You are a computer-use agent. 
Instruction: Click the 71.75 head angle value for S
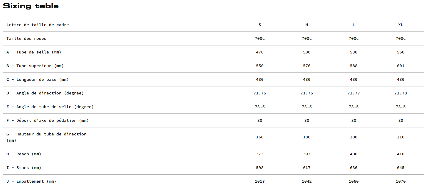(x=260, y=93)
